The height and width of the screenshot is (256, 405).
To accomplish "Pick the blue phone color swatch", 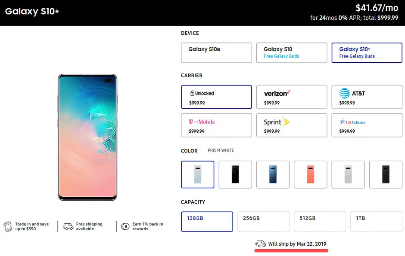I will (273, 174).
